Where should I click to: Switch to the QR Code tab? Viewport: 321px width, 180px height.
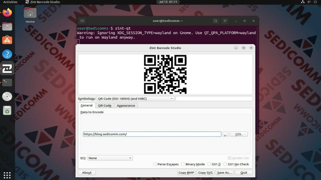[105, 106]
